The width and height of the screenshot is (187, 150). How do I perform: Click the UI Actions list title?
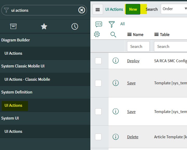[114, 9]
